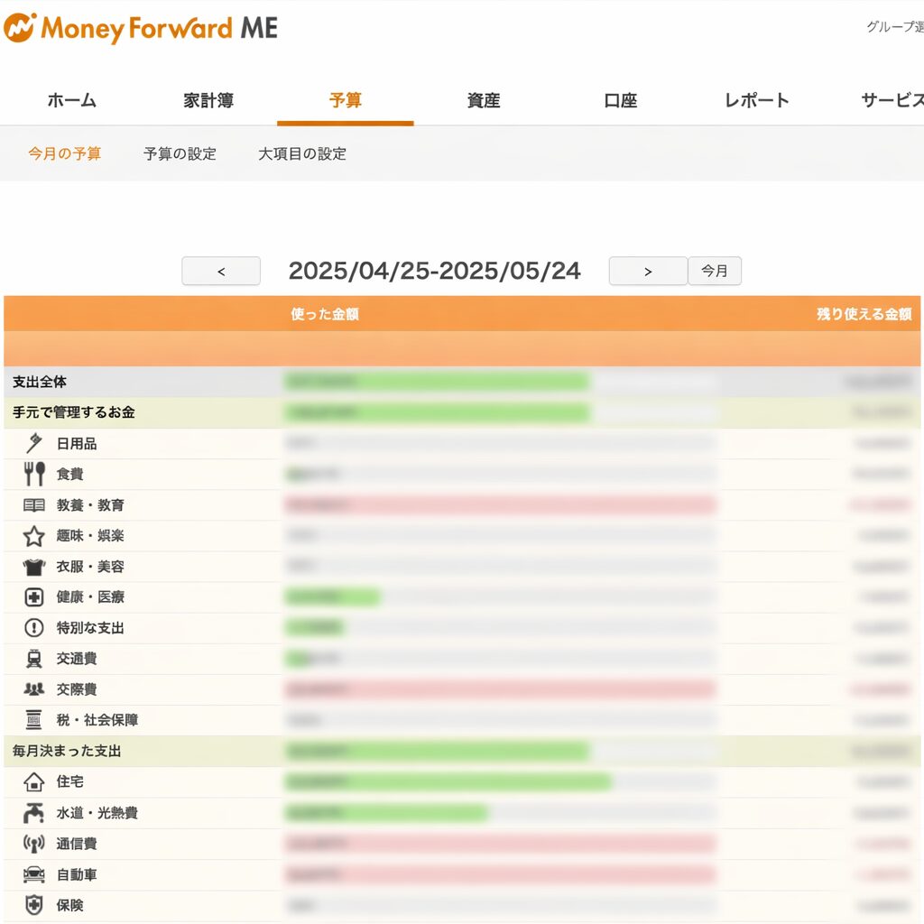Click the Money Forward ME logo

pos(141,28)
